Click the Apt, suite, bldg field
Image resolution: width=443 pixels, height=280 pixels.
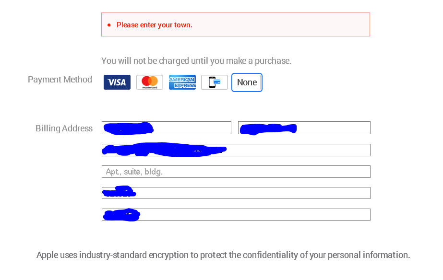pos(235,171)
